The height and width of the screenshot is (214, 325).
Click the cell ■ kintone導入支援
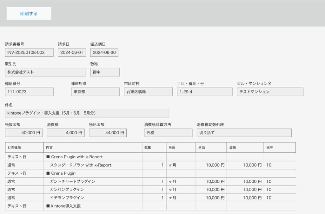point(93,206)
